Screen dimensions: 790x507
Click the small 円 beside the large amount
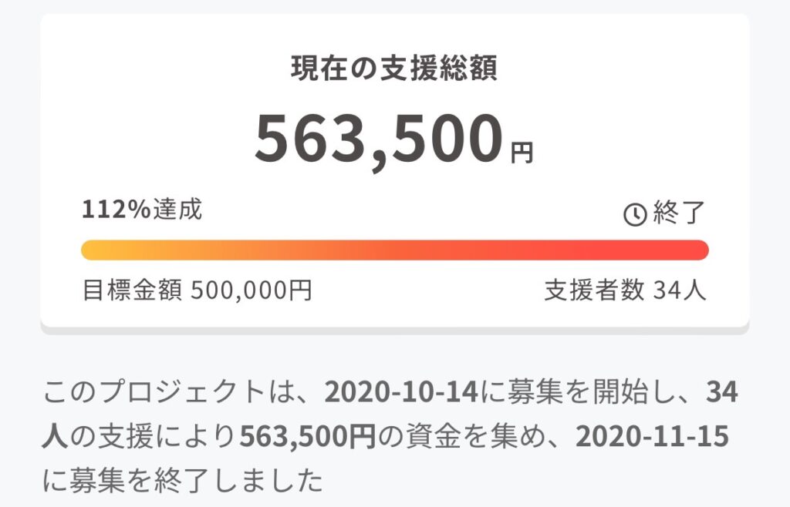click(x=522, y=153)
